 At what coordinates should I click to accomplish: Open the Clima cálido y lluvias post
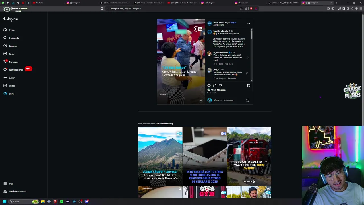(x=160, y=157)
